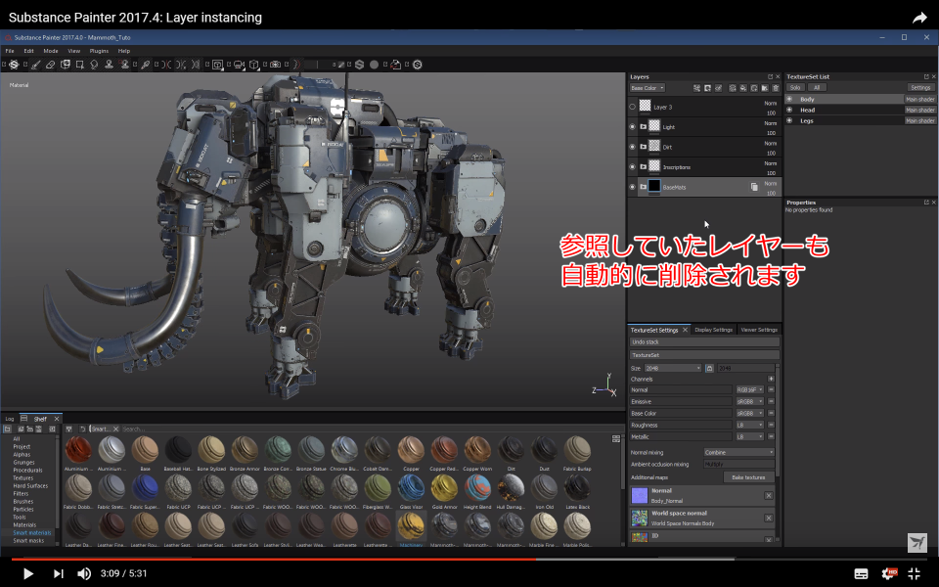Switch to the Log tab
The height and width of the screenshot is (587, 939).
click(x=10, y=419)
